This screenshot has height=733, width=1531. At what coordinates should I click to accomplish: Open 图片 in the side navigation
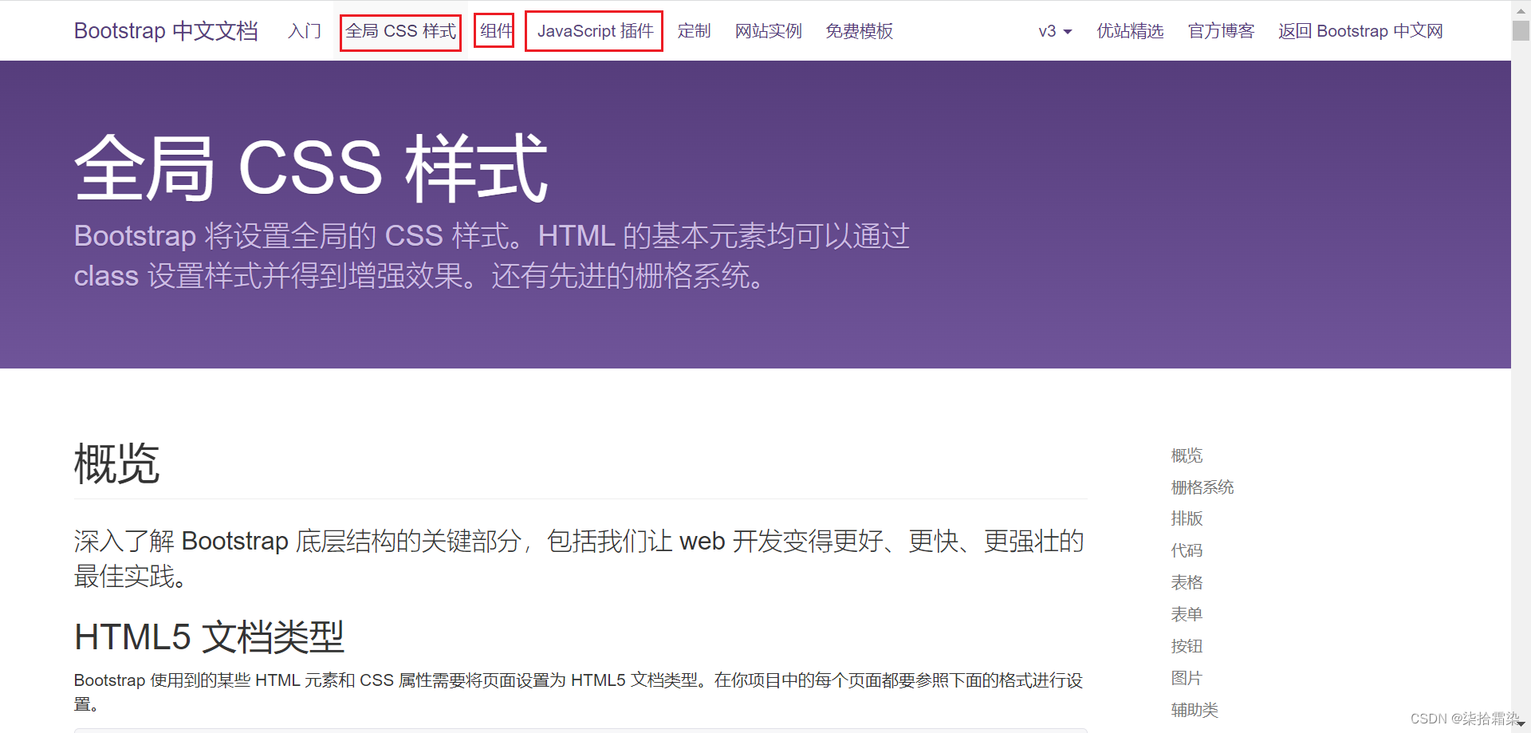1187,678
